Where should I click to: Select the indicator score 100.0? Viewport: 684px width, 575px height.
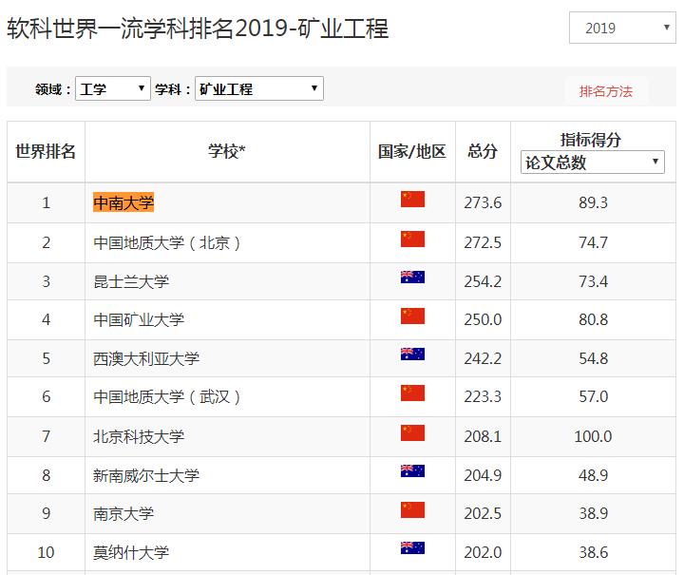click(593, 436)
